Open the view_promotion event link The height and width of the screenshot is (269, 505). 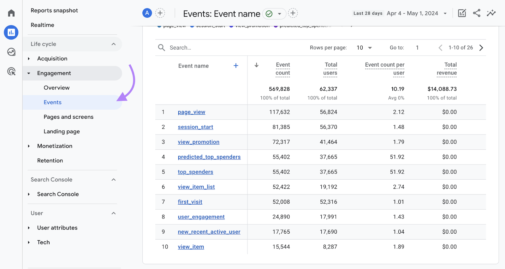click(199, 142)
